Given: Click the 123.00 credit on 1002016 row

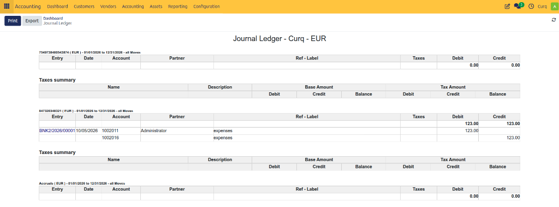Looking at the screenshot, I should (x=513, y=138).
